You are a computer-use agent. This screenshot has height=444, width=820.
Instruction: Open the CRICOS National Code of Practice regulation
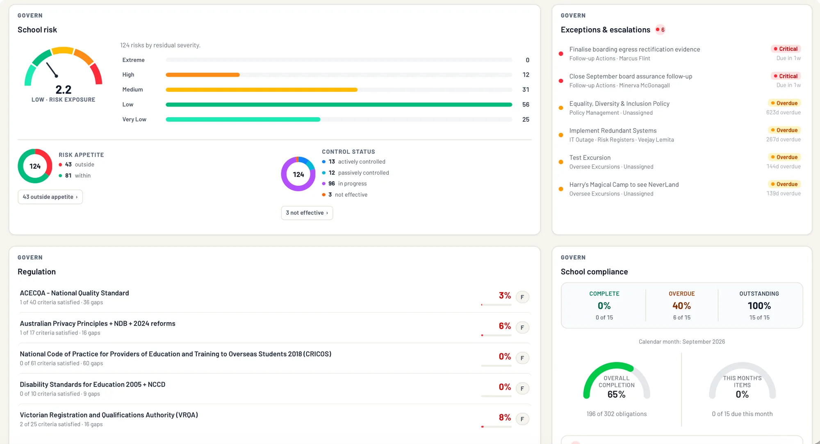[274, 358]
